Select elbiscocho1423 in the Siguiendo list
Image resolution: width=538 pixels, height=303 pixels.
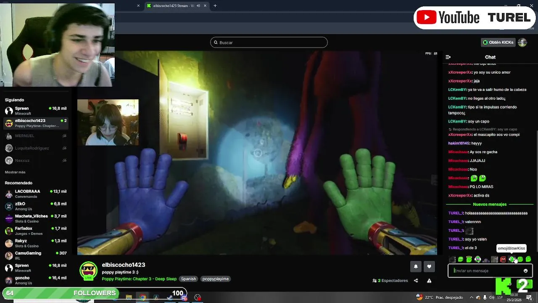tap(36, 123)
